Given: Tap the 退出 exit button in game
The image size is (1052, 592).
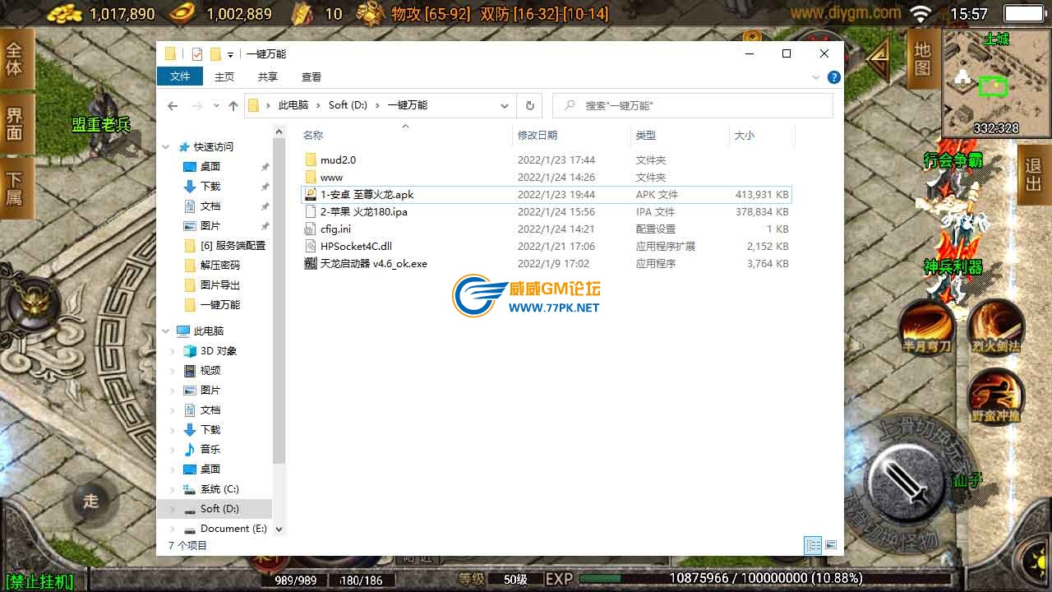Looking at the screenshot, I should point(1034,175).
